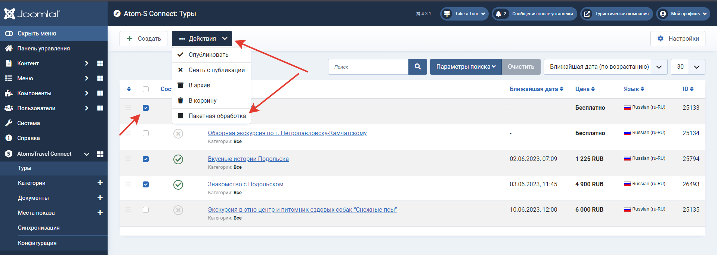Sort the table by Язык column
717x255 pixels.
pyautogui.click(x=634, y=89)
